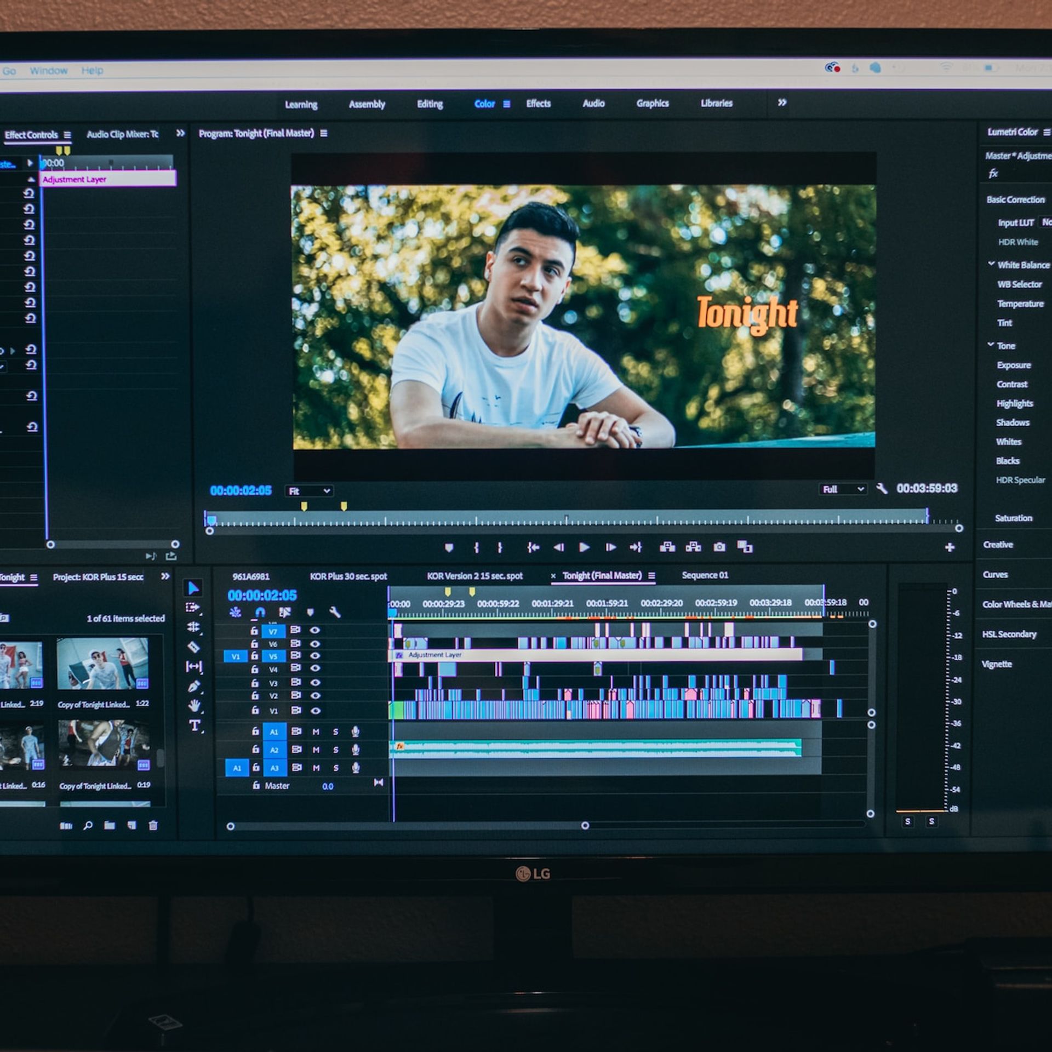The width and height of the screenshot is (1052, 1052).
Task: Select the Pen tool in the timeline toolbar
Action: tap(195, 687)
